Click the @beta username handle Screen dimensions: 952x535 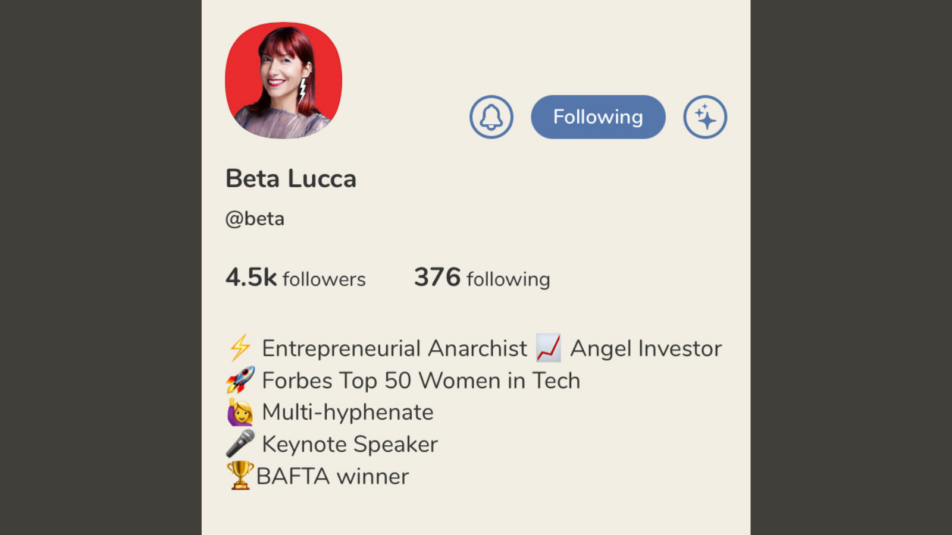pos(255,219)
